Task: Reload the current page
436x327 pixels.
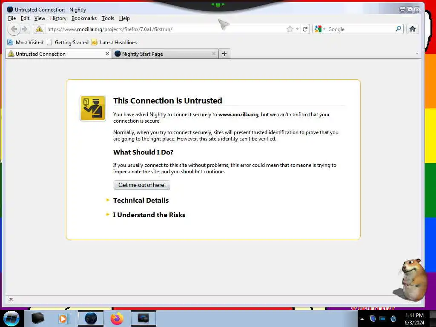Action: 305,29
